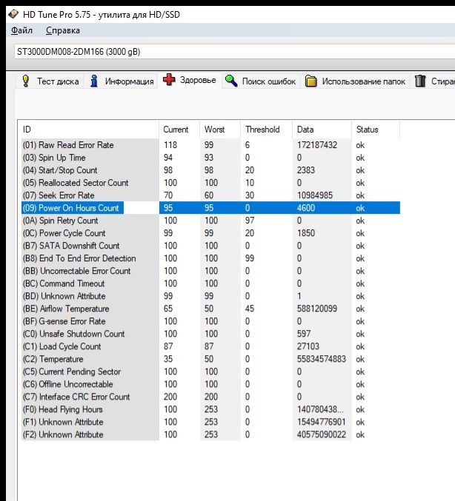Click the data value 40575090022
This screenshot has width=455, height=501.
322,434
